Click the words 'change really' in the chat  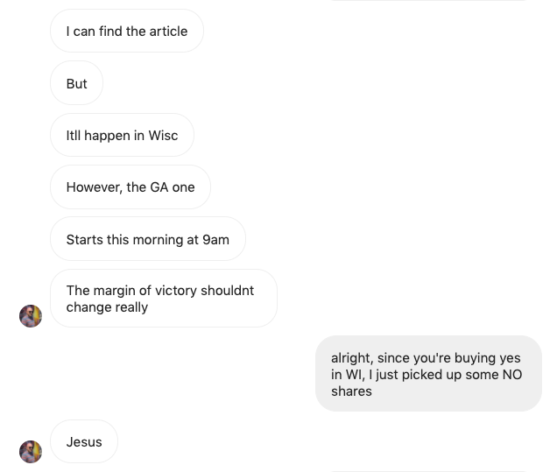(x=107, y=307)
